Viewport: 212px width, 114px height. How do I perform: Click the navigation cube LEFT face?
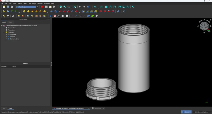[x=206, y=28]
